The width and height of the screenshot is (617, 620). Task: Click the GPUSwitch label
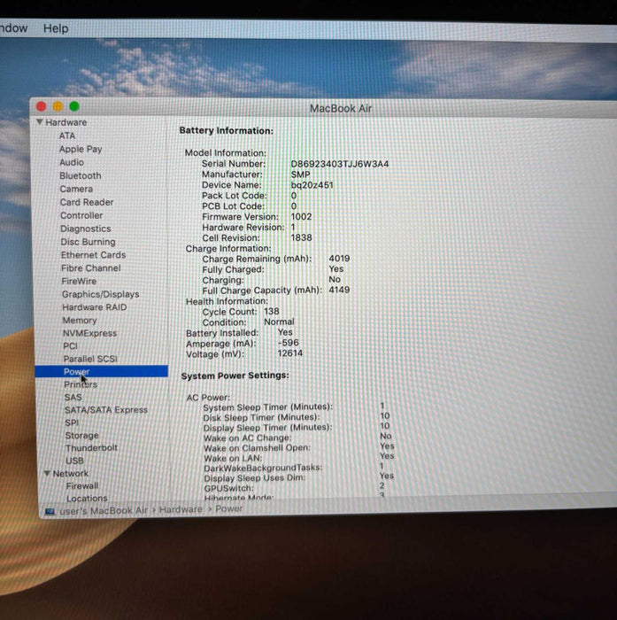point(229,488)
